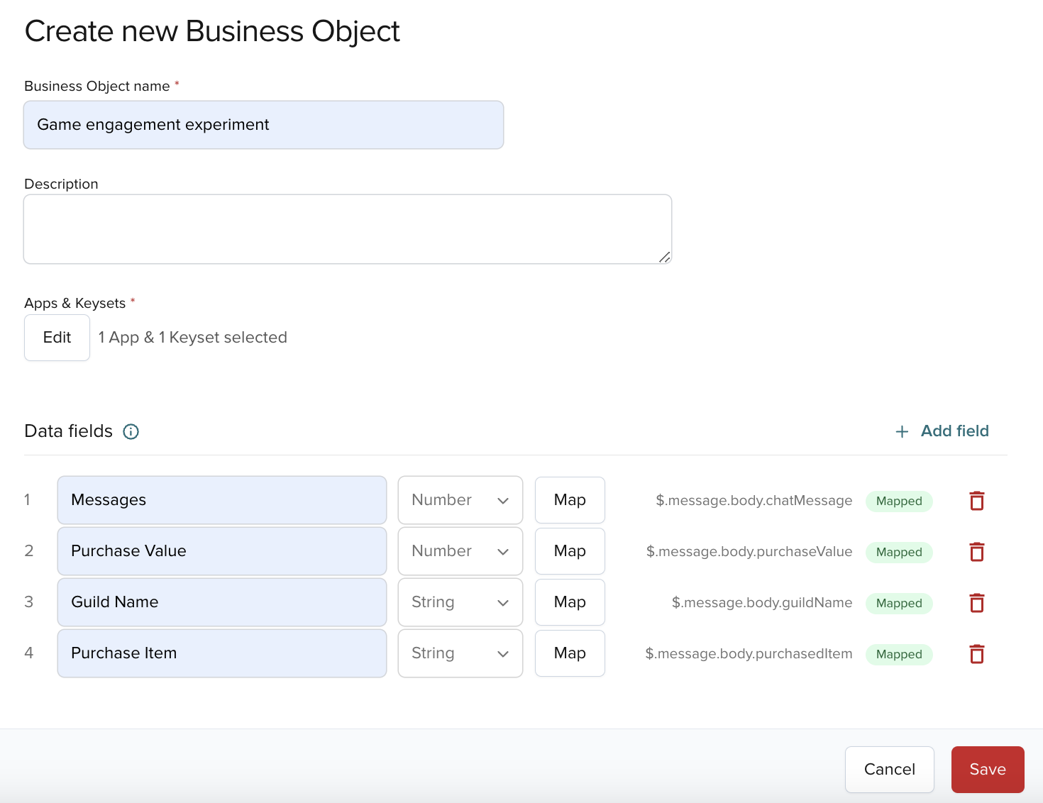Edit the selected Apps & Keysets
The height and width of the screenshot is (803, 1043).
(57, 337)
